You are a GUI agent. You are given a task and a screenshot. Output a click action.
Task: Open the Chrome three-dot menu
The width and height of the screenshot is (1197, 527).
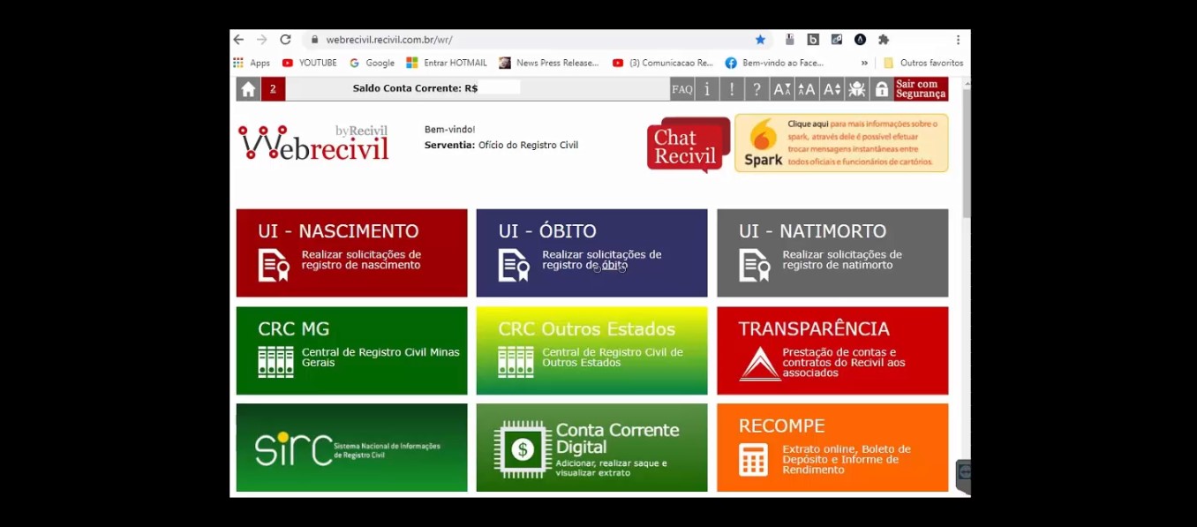[x=958, y=40]
